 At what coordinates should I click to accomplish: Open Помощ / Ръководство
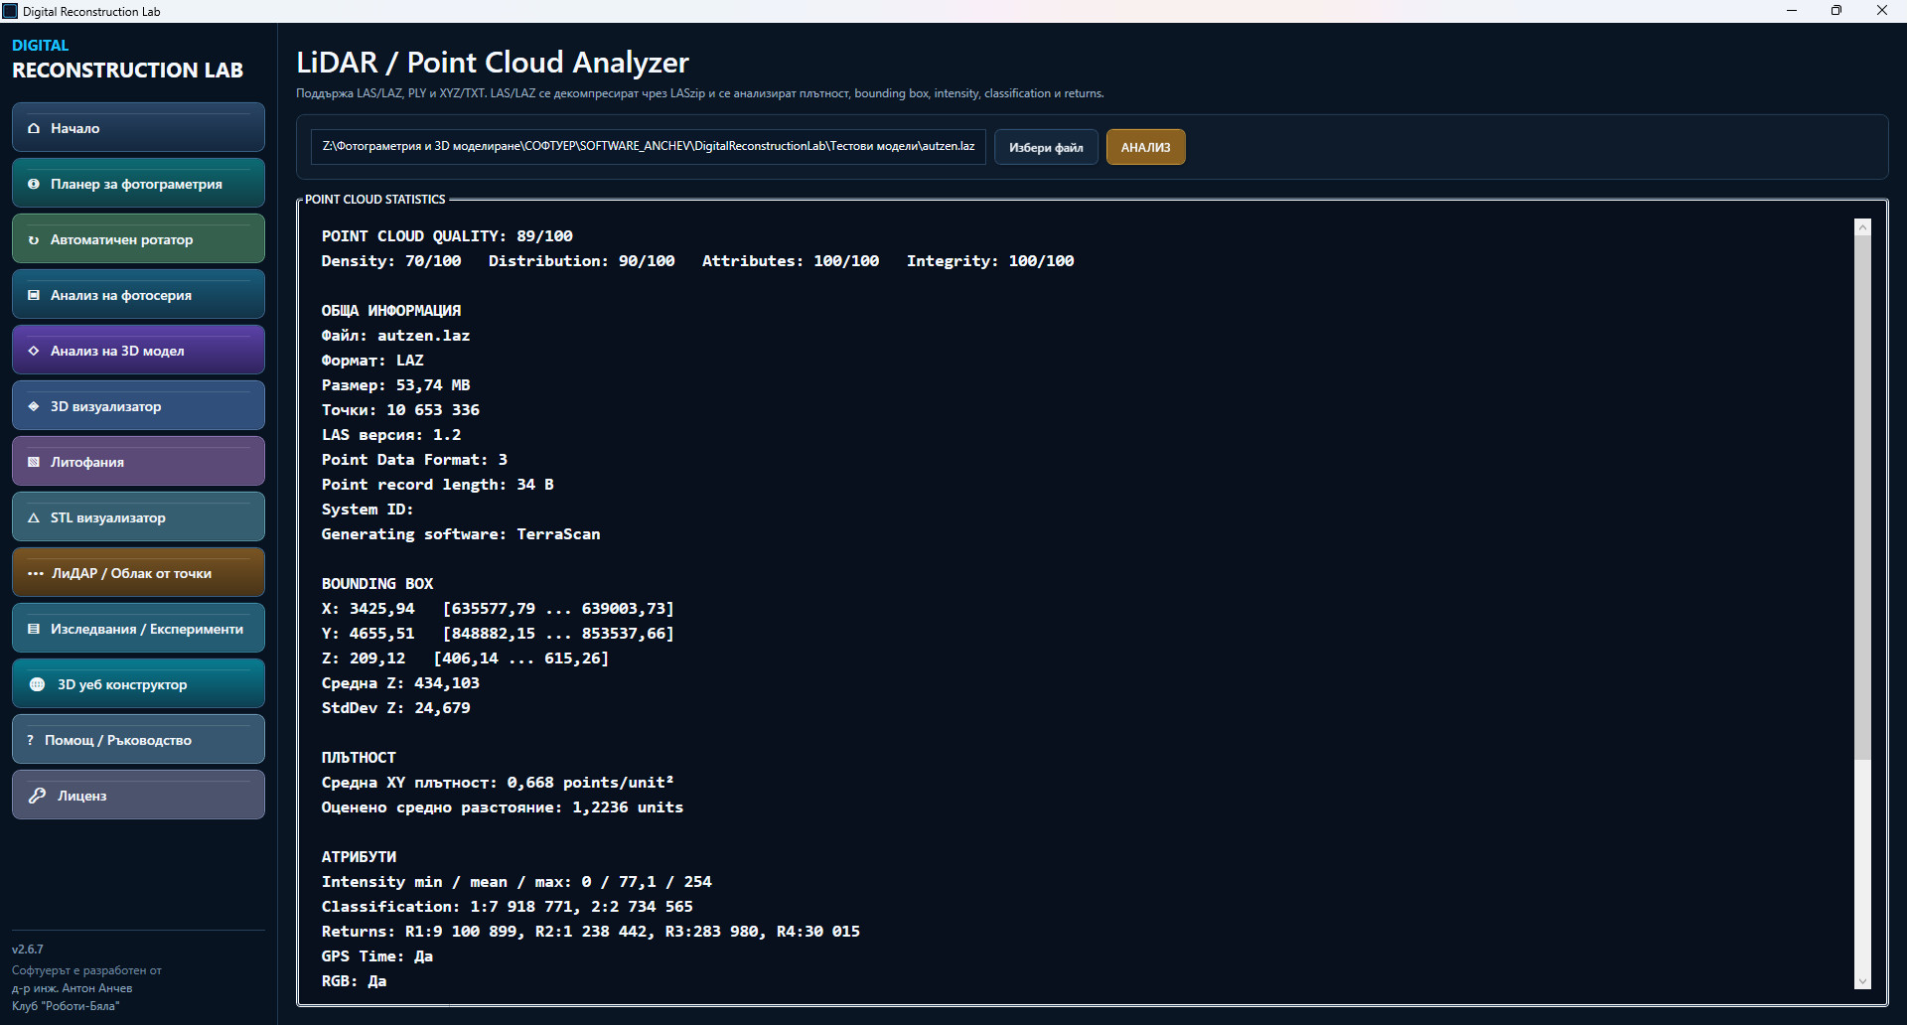tap(138, 739)
